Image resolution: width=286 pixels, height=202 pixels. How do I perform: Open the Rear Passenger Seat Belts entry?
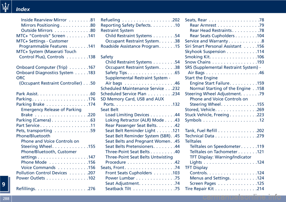[x=142, y=125]
